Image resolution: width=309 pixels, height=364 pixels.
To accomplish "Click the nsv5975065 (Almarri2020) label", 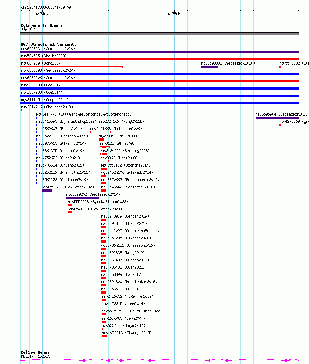I will pyautogui.click(x=61, y=143).
